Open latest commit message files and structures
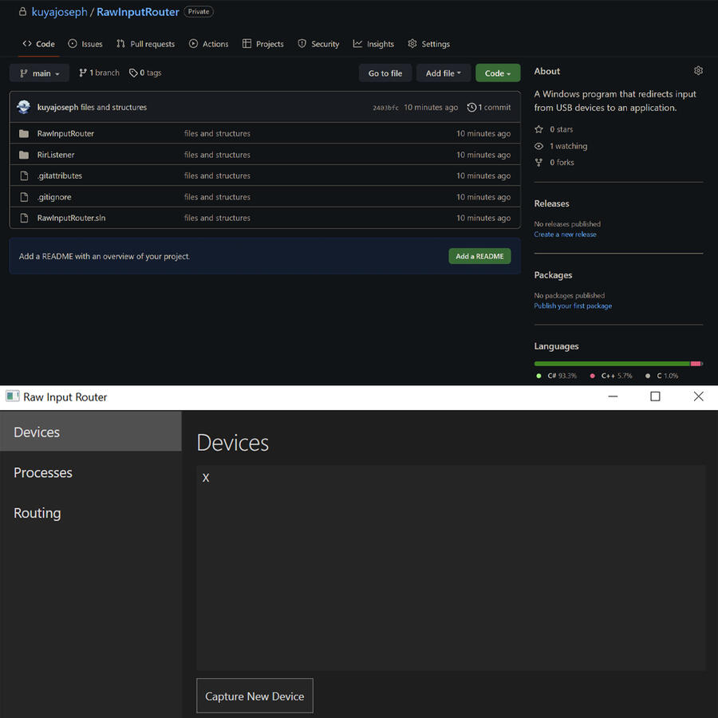The image size is (718, 718). (113, 107)
